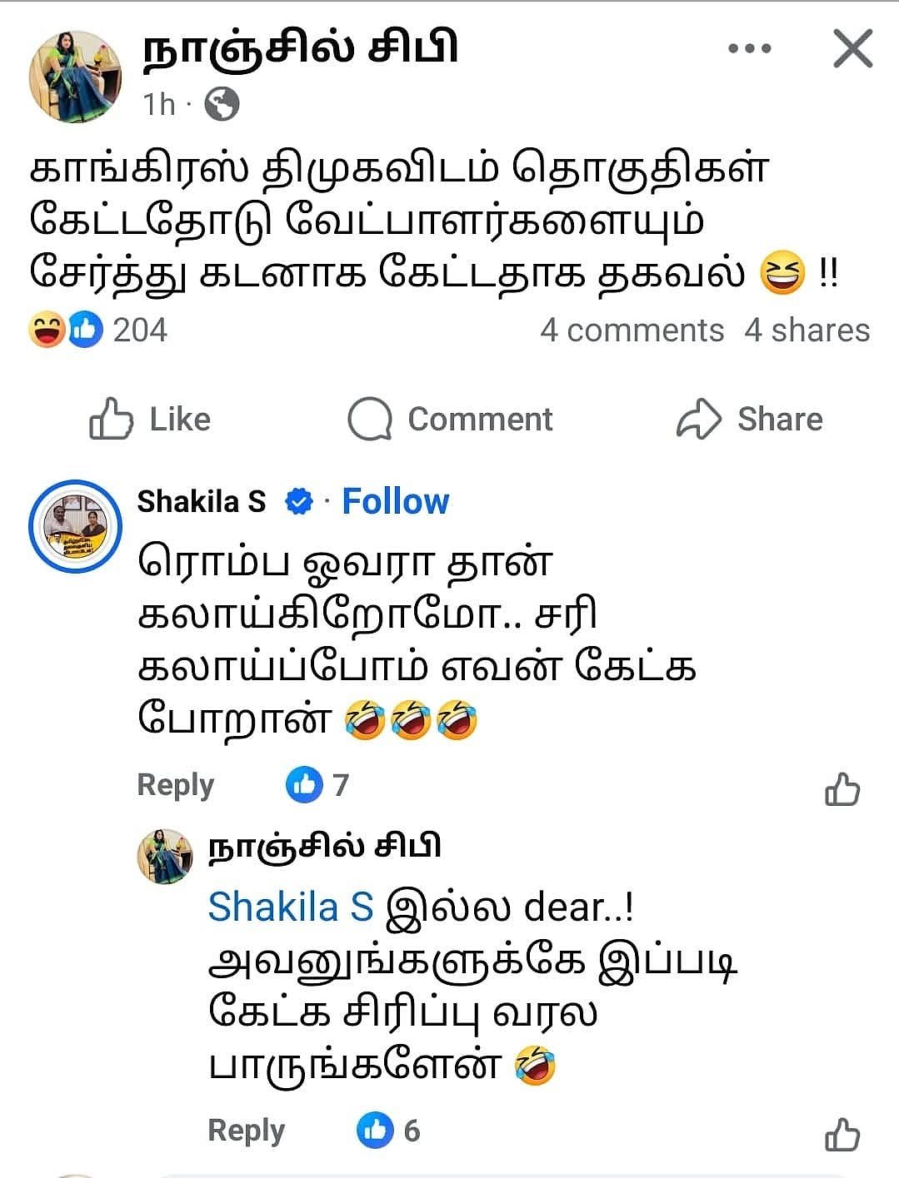View the 204 reactions list

98,330
